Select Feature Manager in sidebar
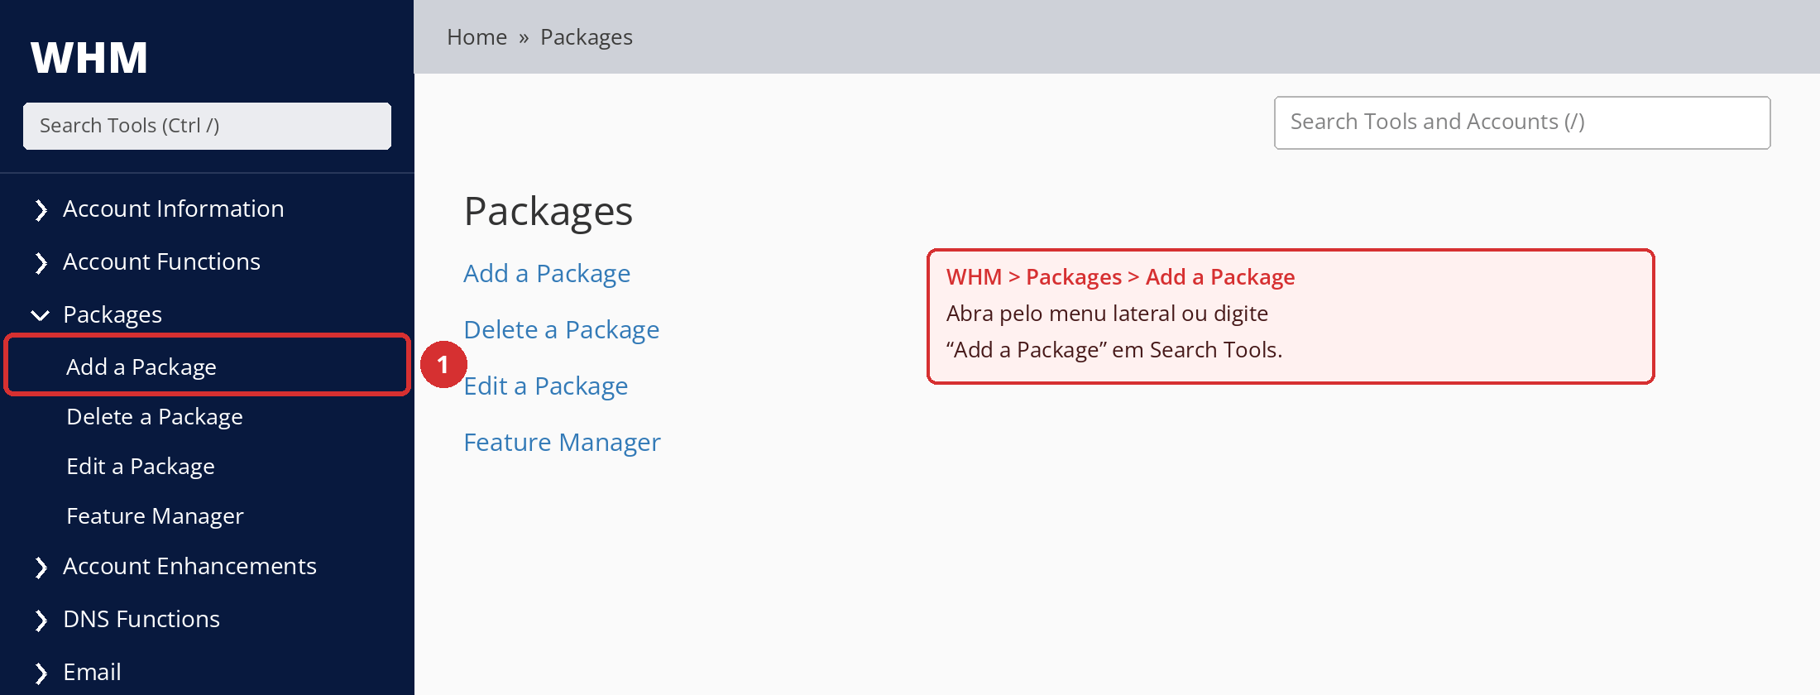 [155, 515]
